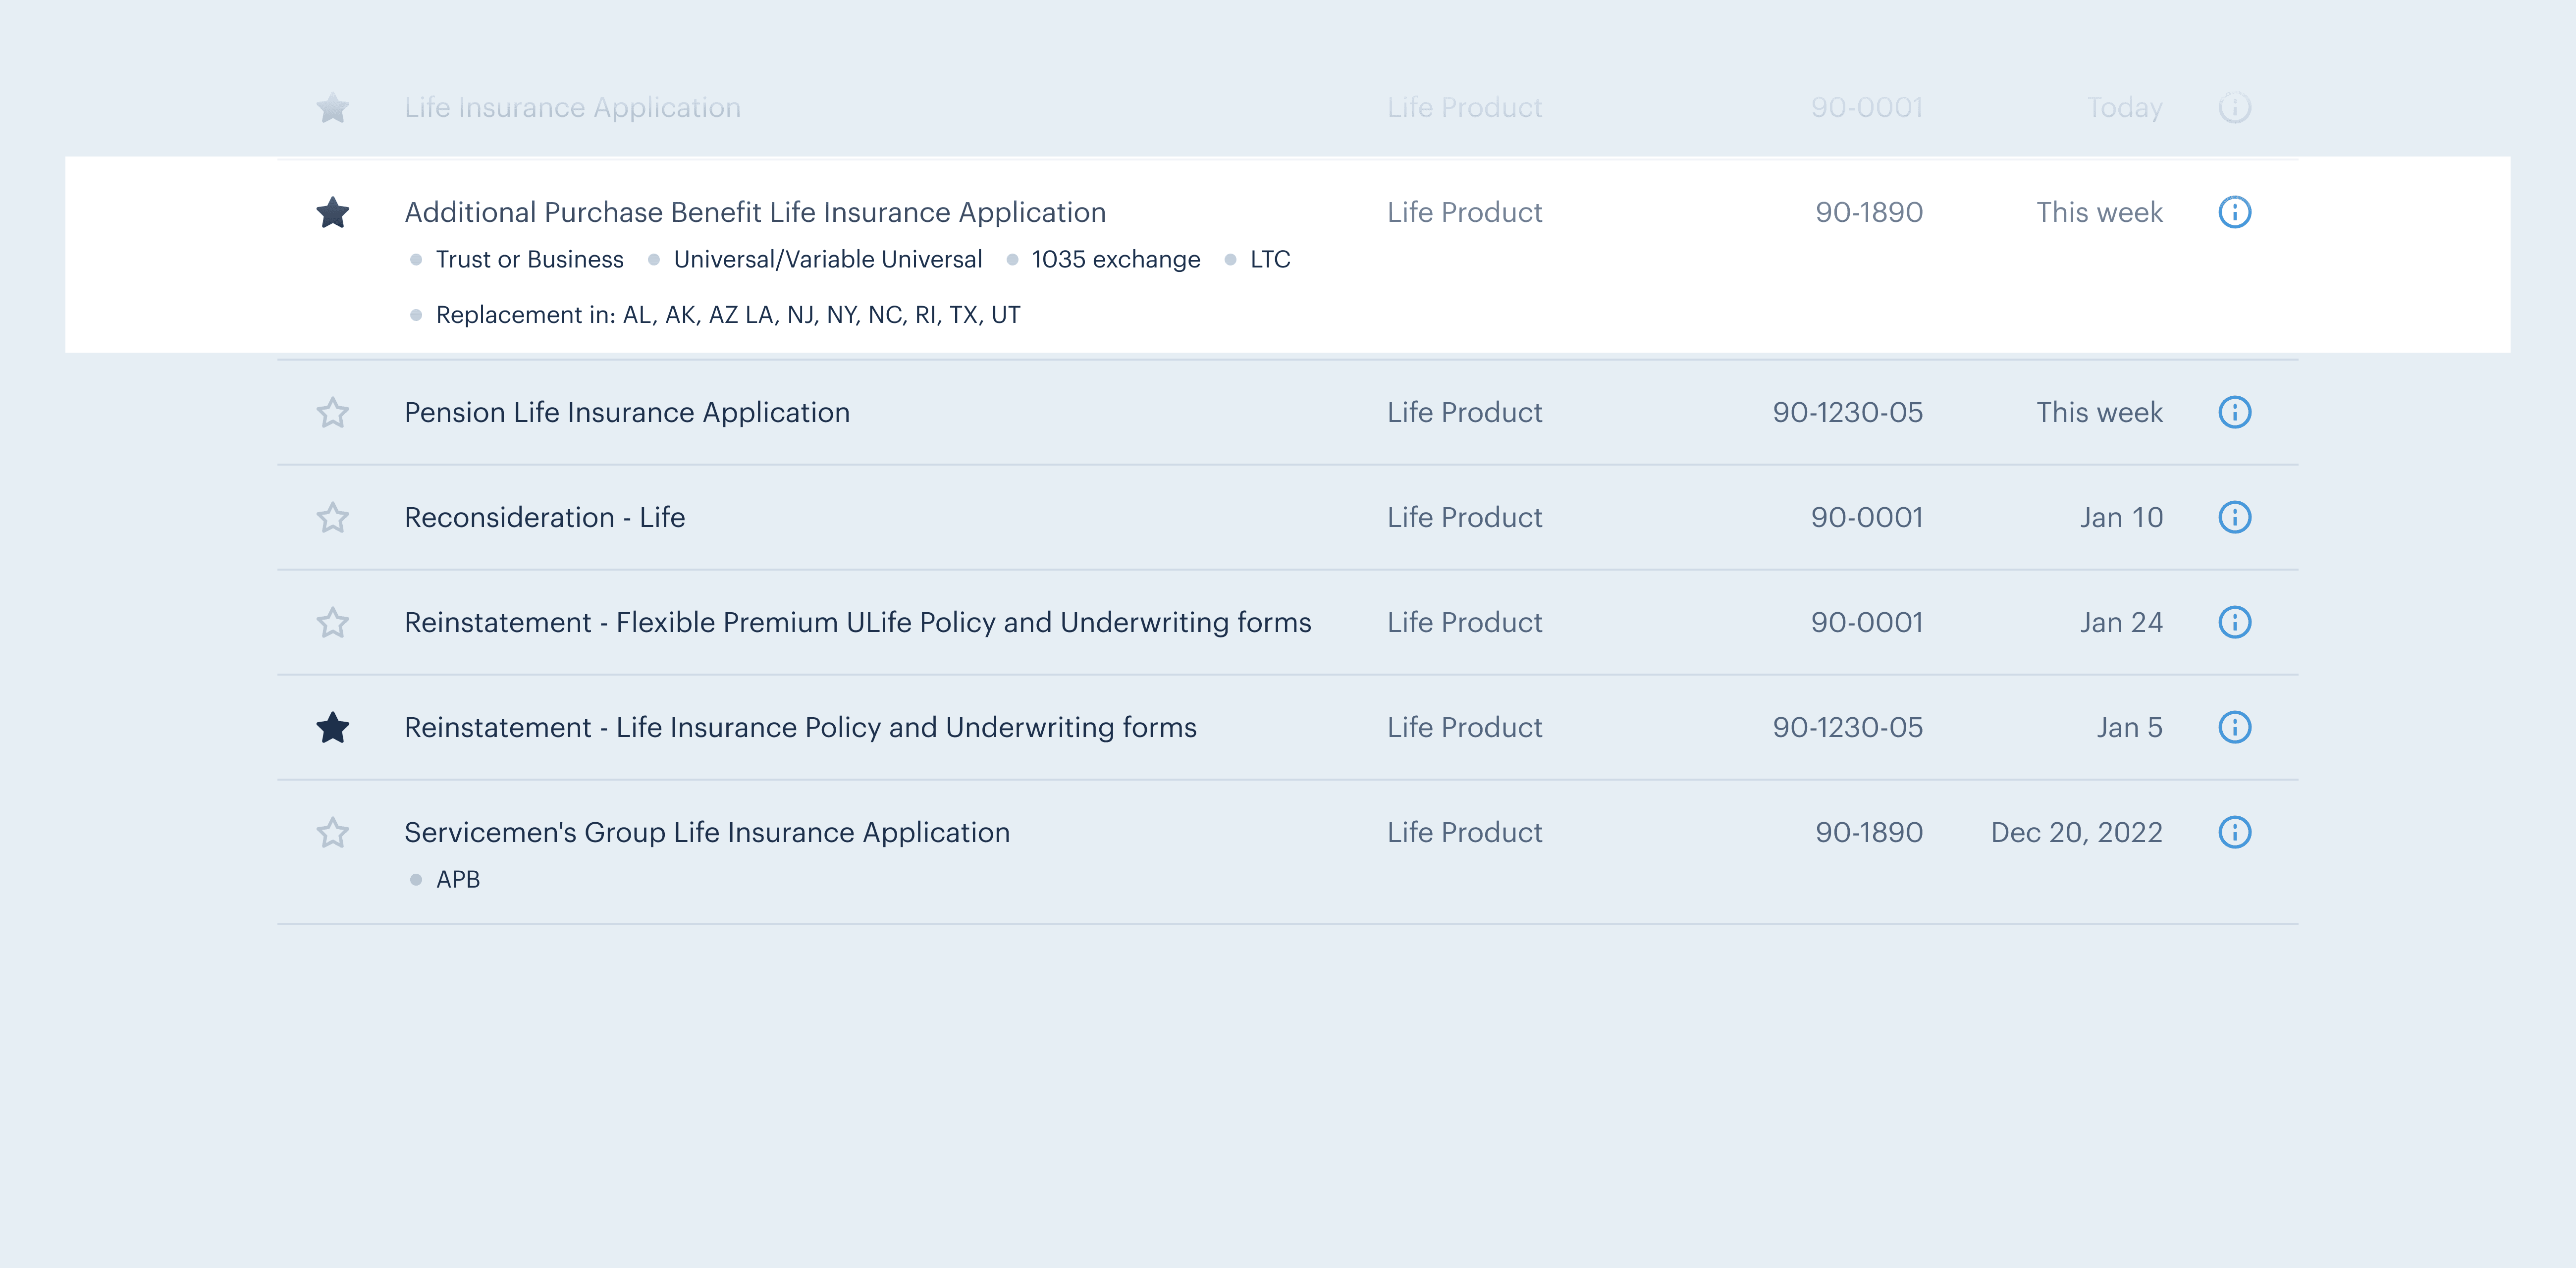This screenshot has height=1268, width=2576.
Task: Open info for Servicemen's Group Life Insurance
Action: coord(2234,832)
